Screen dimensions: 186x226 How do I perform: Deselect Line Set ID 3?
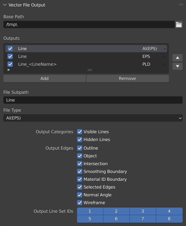143,211
